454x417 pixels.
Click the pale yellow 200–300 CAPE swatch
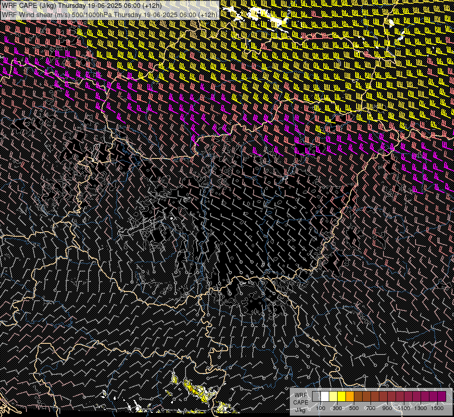[333, 396]
